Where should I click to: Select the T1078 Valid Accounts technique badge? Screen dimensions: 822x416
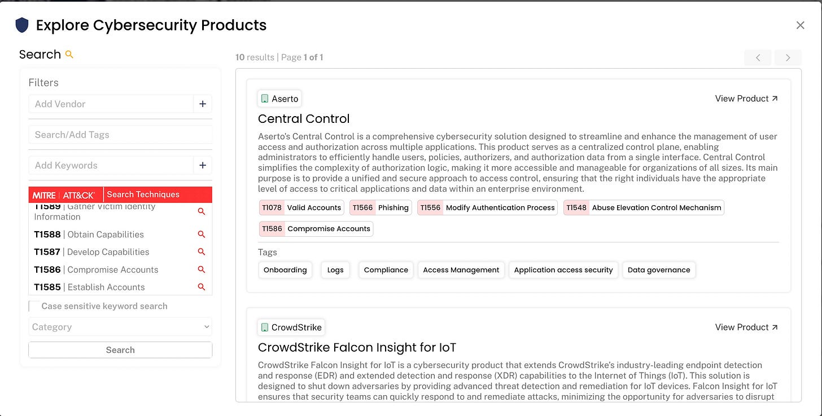(x=301, y=207)
